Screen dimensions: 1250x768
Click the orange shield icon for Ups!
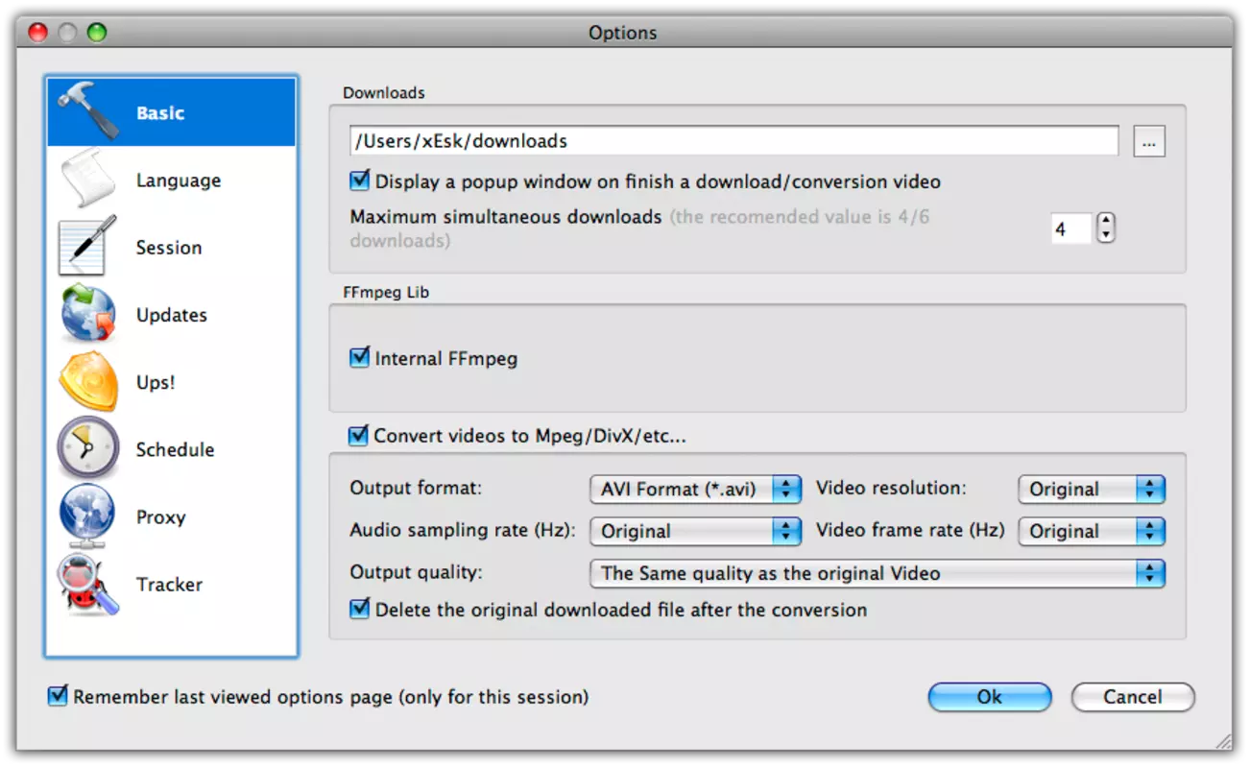click(x=88, y=381)
